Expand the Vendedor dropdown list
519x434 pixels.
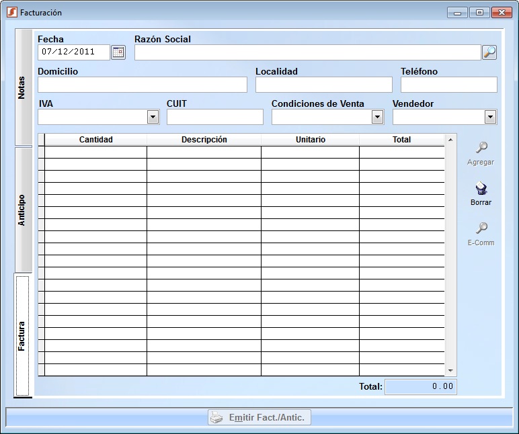490,117
